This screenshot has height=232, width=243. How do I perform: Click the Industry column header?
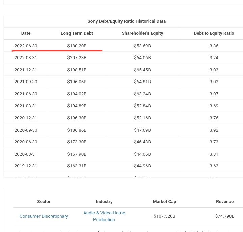(104, 202)
